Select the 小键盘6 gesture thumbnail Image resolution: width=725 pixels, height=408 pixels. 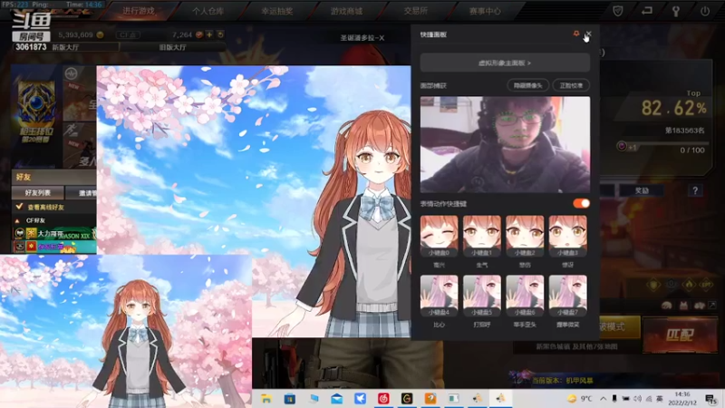tap(525, 296)
